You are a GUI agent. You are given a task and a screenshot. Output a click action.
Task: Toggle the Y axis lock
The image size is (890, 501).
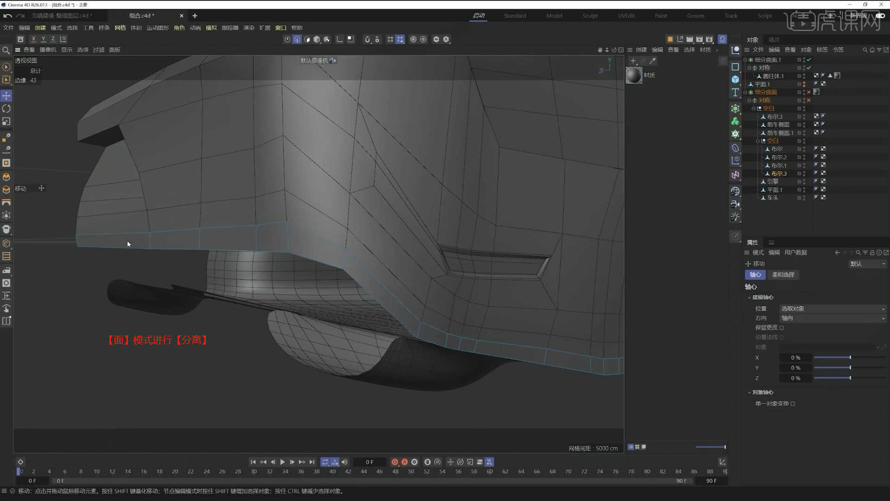coord(43,39)
